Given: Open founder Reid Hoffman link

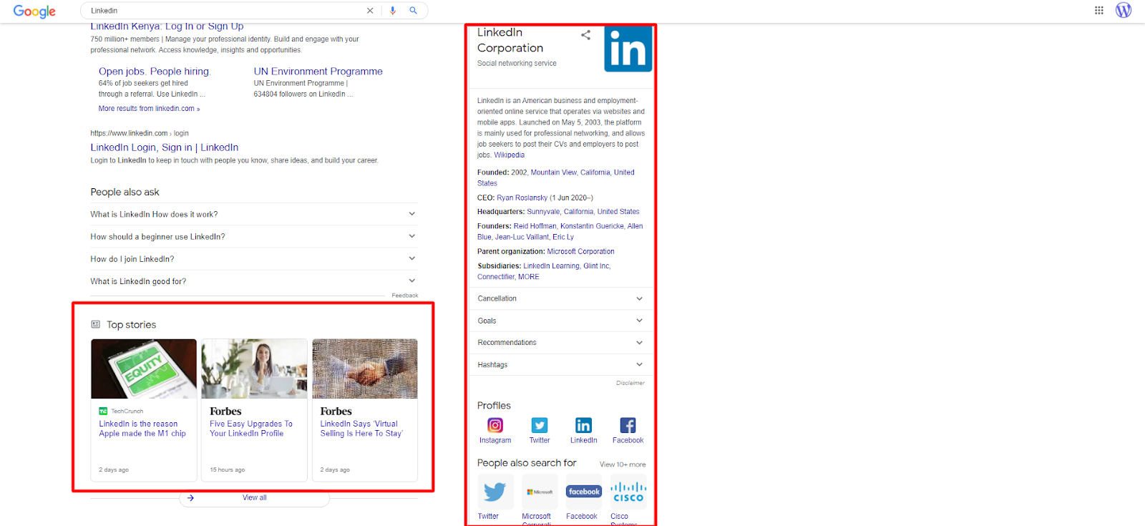Looking at the screenshot, I should pyautogui.click(x=535, y=226).
